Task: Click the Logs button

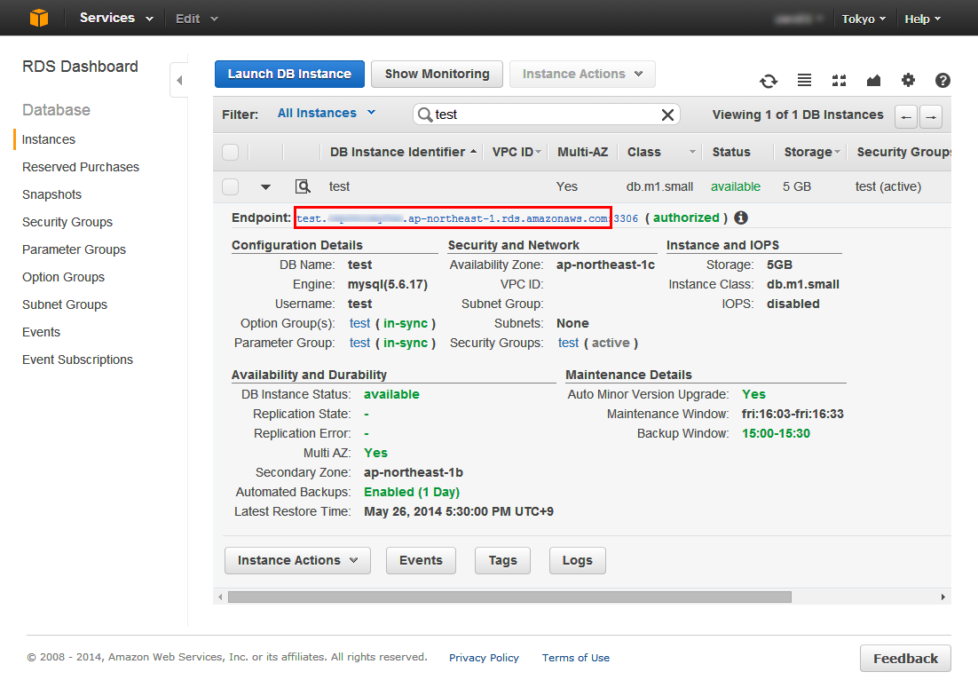Action: click(578, 560)
